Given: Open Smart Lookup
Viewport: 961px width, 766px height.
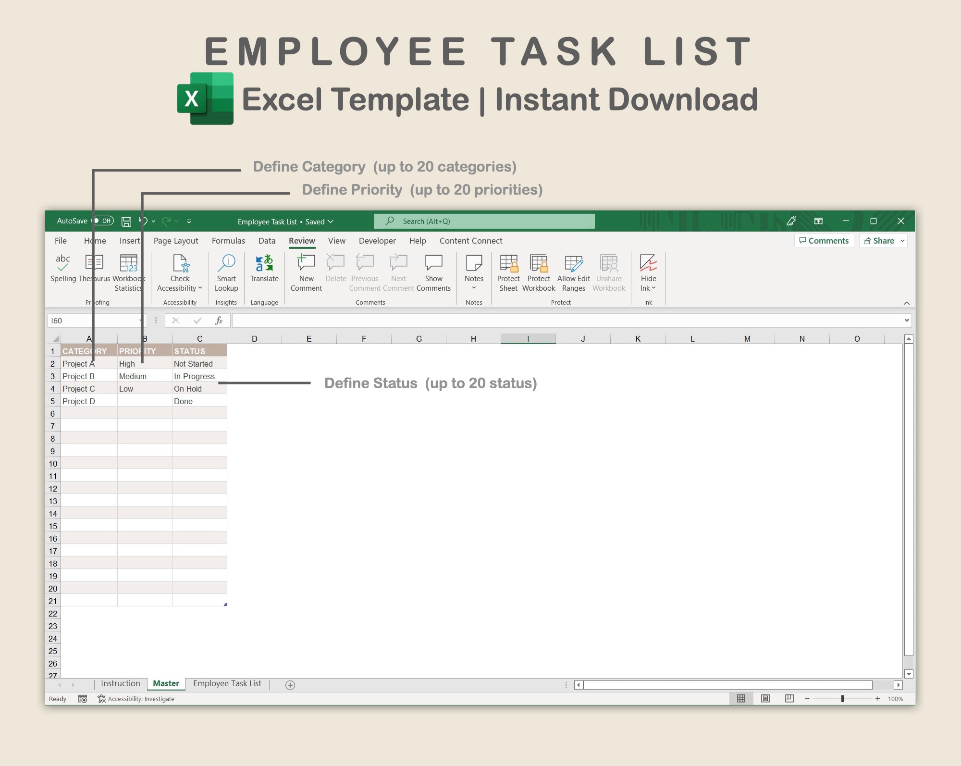Looking at the screenshot, I should 226,272.
